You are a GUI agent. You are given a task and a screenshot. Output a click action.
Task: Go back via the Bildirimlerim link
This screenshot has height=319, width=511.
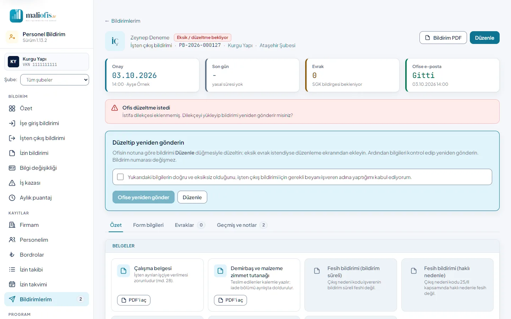(x=122, y=21)
